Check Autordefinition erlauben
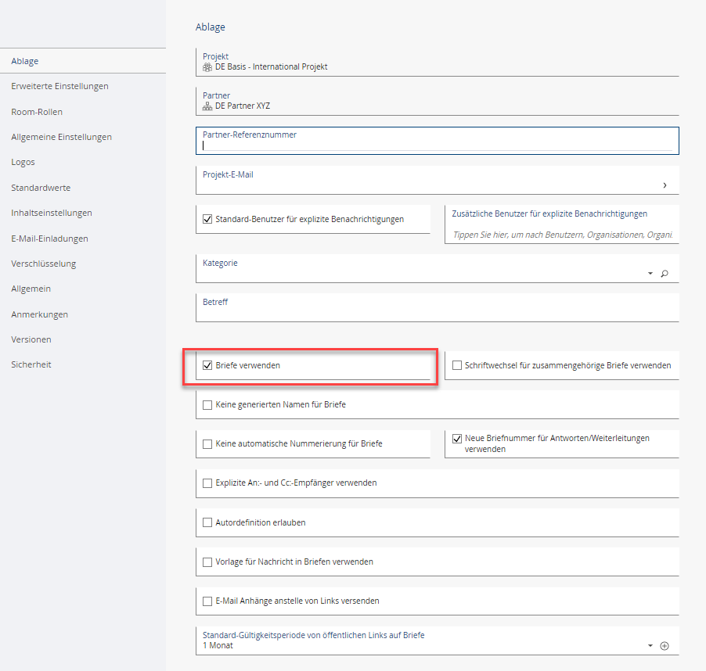706x671 pixels. tap(207, 522)
